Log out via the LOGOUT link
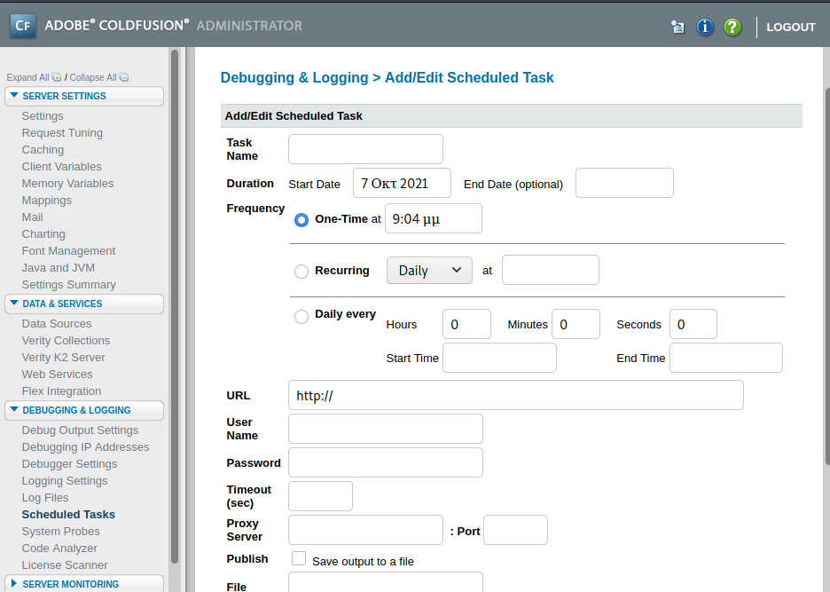The width and height of the screenshot is (830, 592). pyautogui.click(x=791, y=27)
